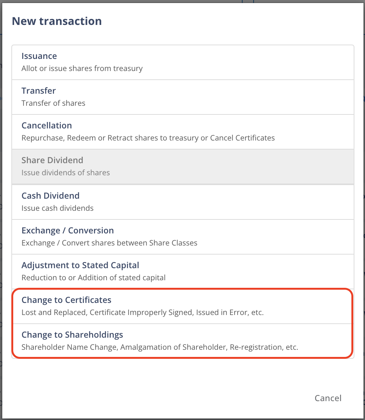The height and width of the screenshot is (420, 365).
Task: Click the 'New transaction' dialog heading
Action: (x=57, y=21)
